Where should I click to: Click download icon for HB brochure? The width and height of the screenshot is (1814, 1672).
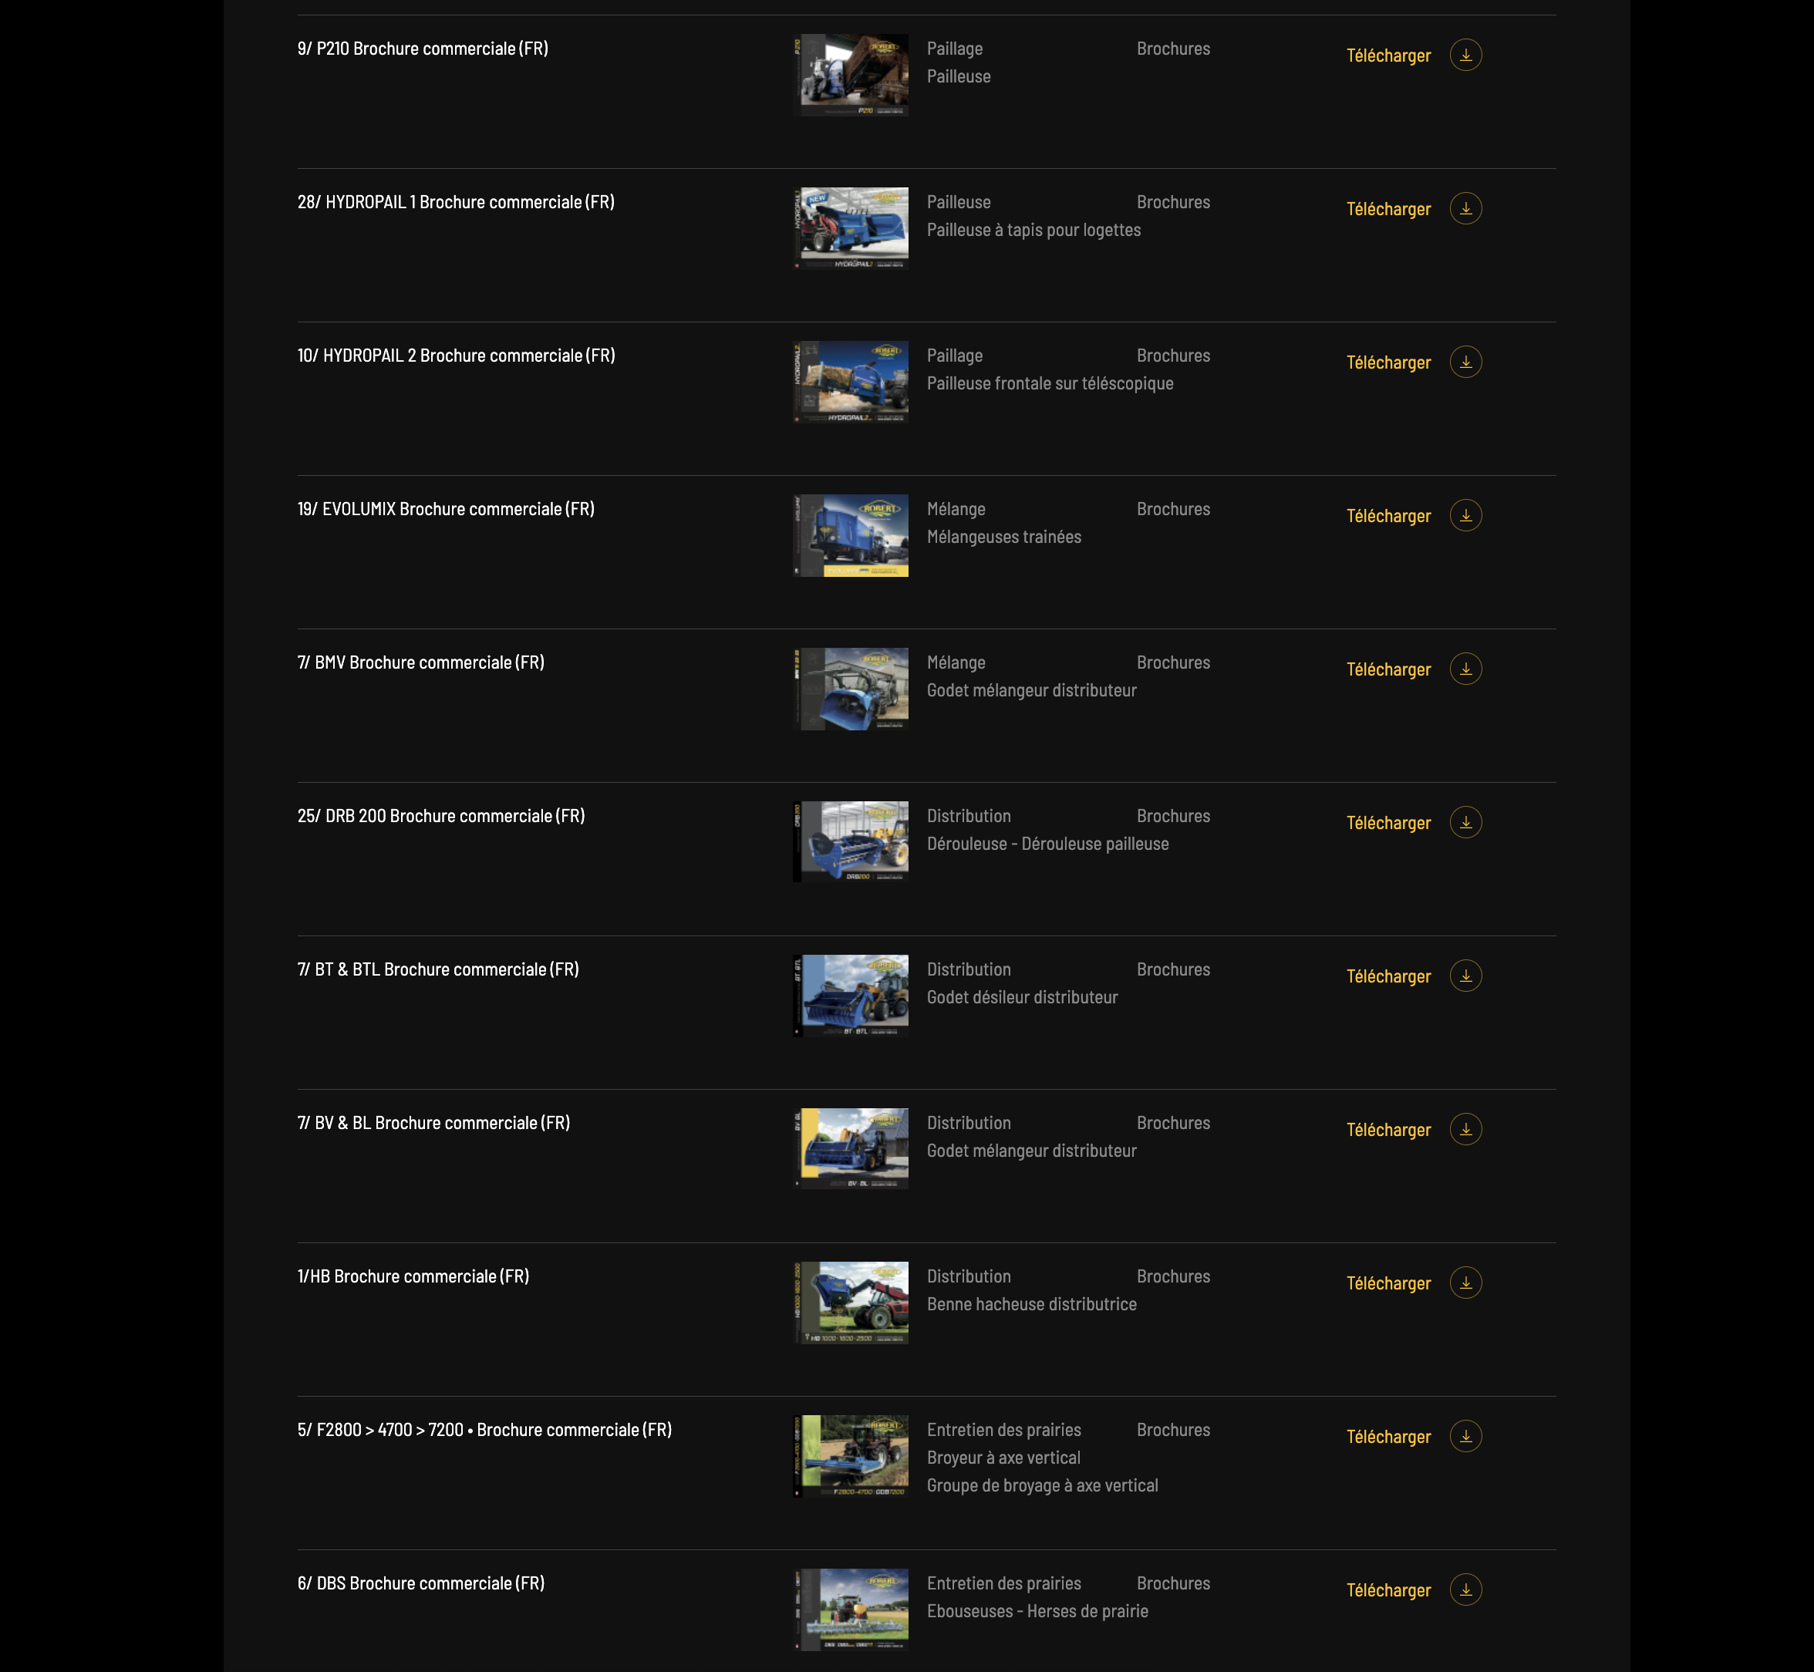point(1465,1283)
